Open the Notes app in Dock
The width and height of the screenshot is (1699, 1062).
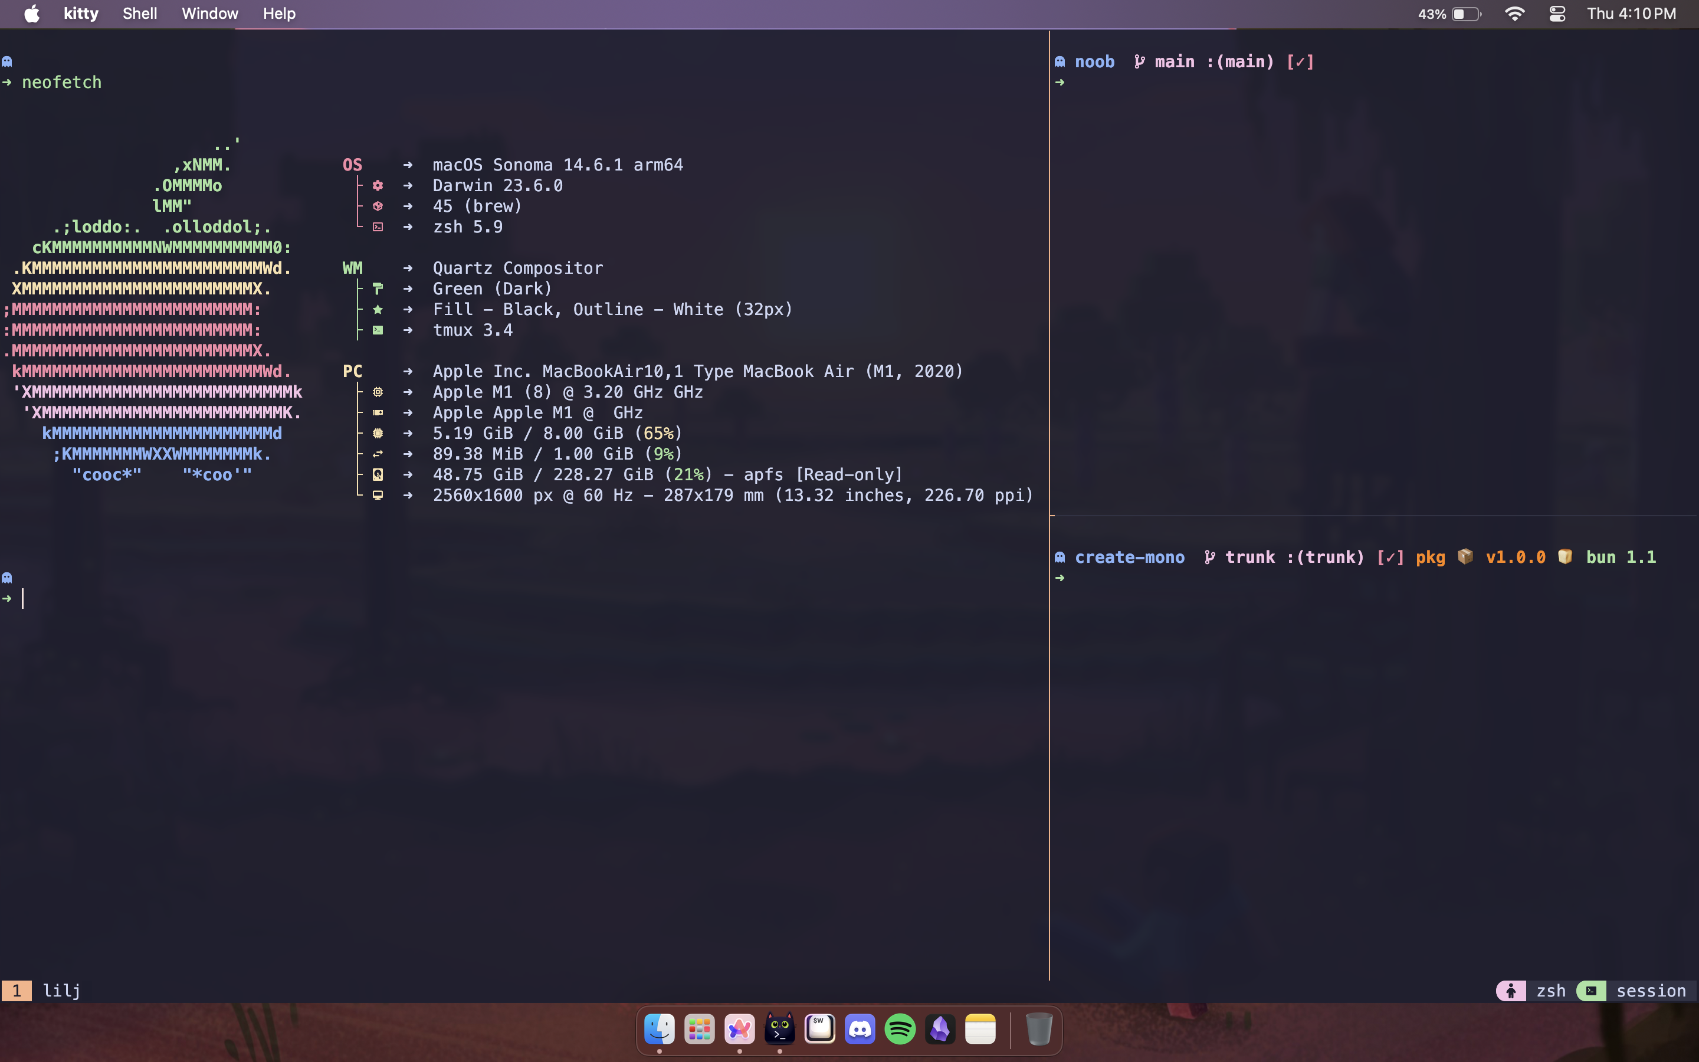pyautogui.click(x=980, y=1030)
